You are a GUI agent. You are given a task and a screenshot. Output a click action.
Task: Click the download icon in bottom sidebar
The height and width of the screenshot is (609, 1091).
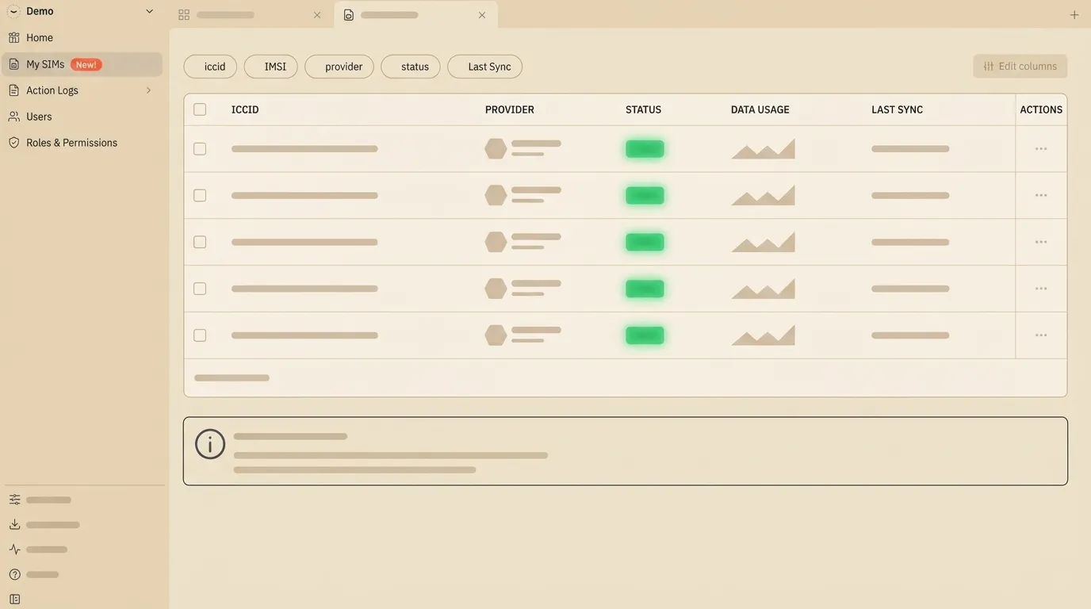[x=14, y=525]
